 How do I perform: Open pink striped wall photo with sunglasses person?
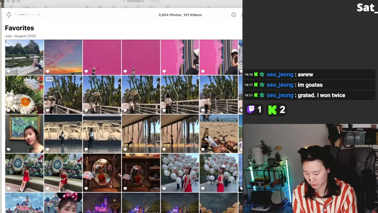219,57
